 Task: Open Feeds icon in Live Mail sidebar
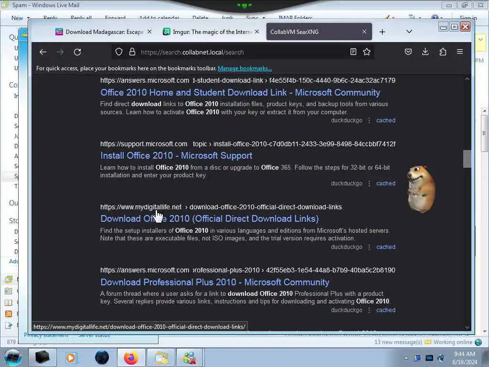tap(9, 313)
